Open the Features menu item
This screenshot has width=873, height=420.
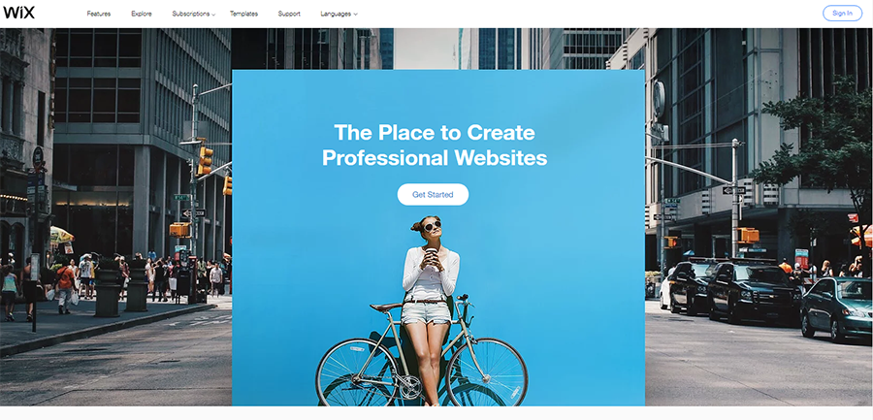[x=99, y=14]
